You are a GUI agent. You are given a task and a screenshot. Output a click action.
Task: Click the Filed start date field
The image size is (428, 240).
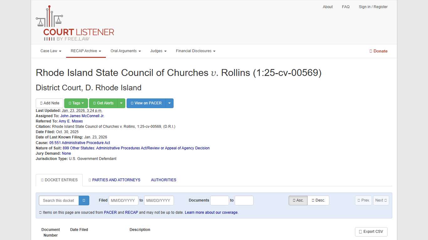(123, 200)
